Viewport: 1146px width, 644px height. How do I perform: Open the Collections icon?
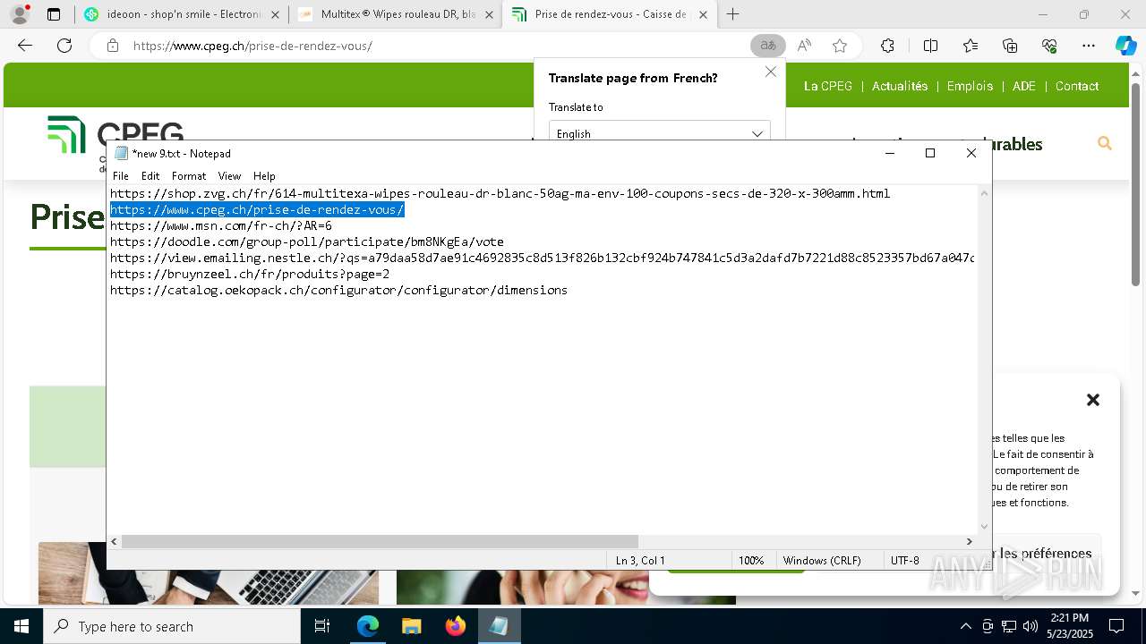click(1010, 46)
